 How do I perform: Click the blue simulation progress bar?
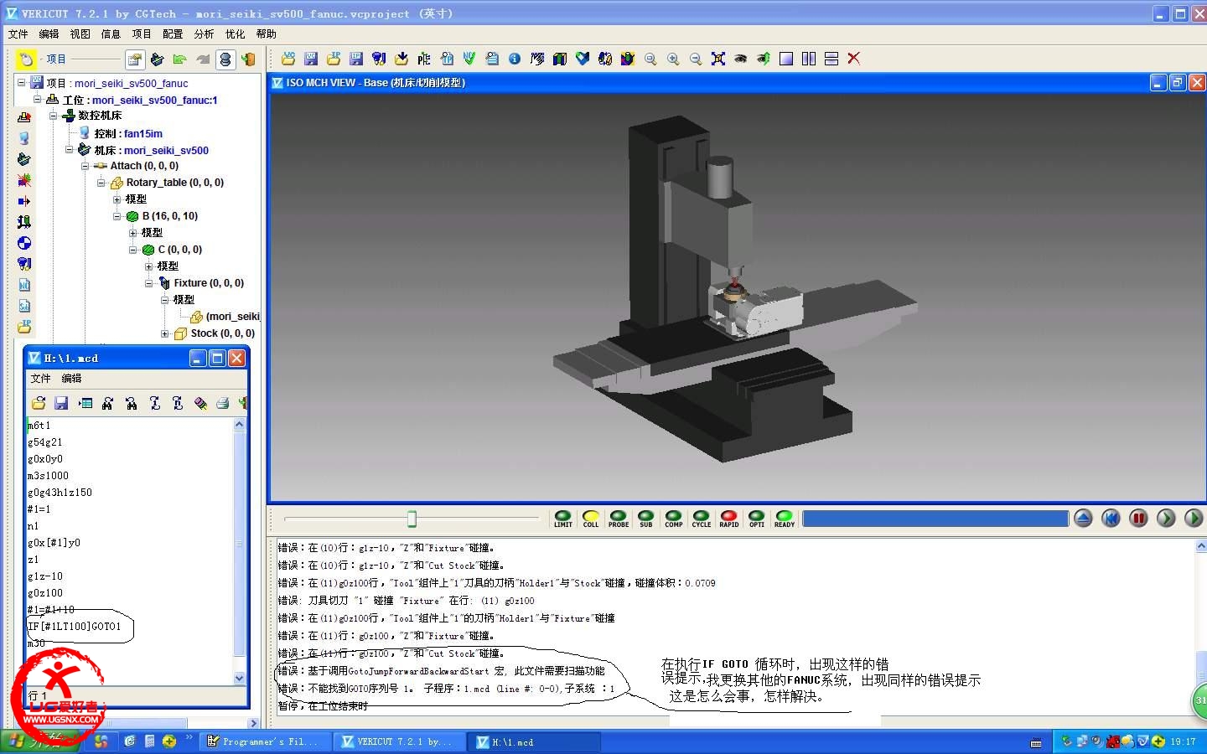(935, 519)
